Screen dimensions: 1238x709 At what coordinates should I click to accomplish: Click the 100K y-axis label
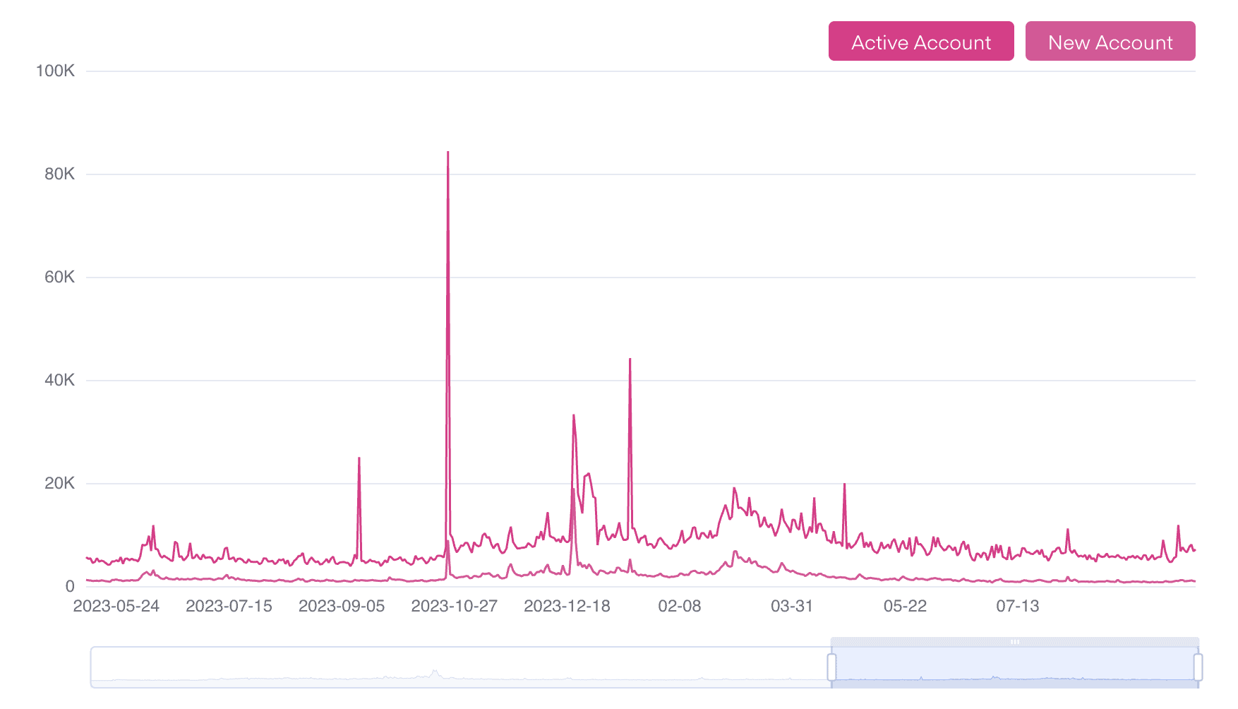[x=55, y=71]
